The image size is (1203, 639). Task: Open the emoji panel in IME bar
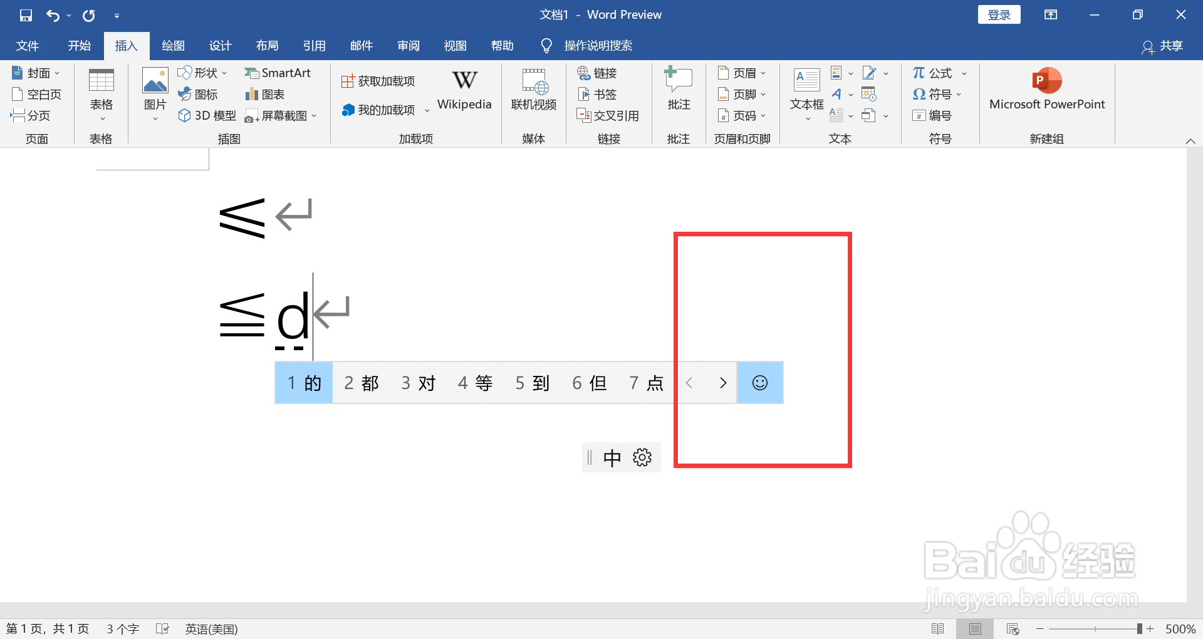(760, 383)
